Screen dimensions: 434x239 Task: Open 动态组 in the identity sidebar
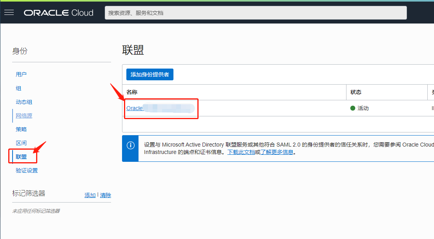[x=24, y=102]
